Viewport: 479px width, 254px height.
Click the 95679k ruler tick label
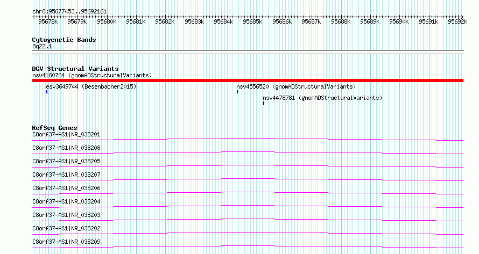pos(77,21)
